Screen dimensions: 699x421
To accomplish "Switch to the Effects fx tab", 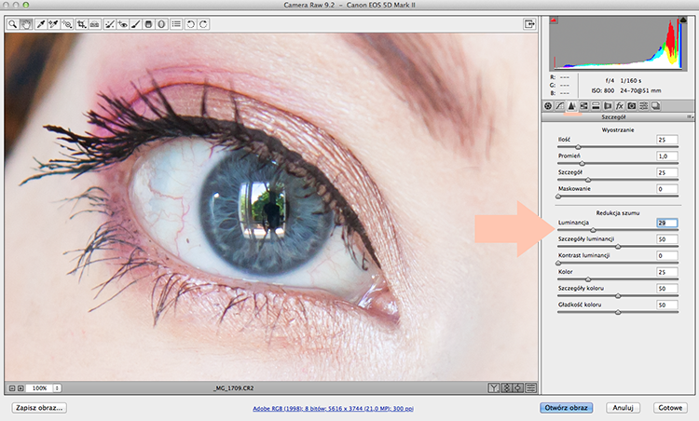I will (619, 106).
